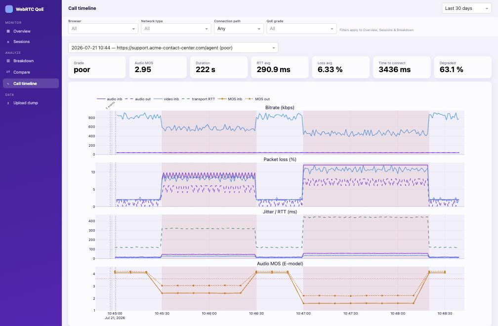Click the WebRTC QoE title text
Image resolution: width=498 pixels, height=326 pixels.
click(x=30, y=9)
